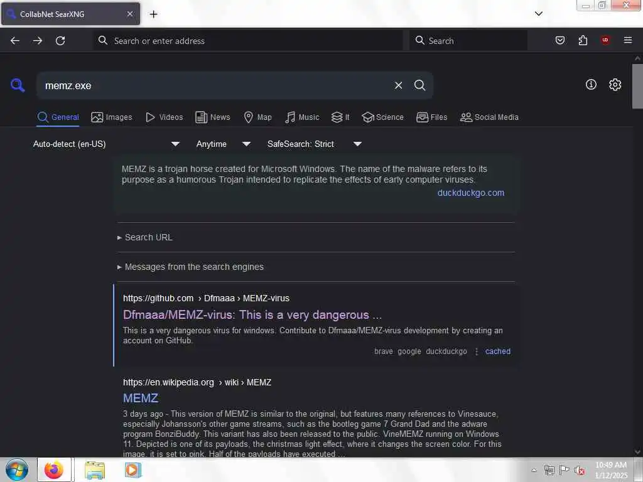Close the CollabNet SearXNG tab

click(130, 14)
